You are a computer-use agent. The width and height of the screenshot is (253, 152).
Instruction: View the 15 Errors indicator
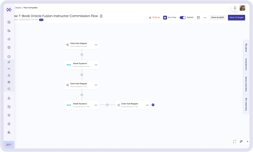pos(155,18)
